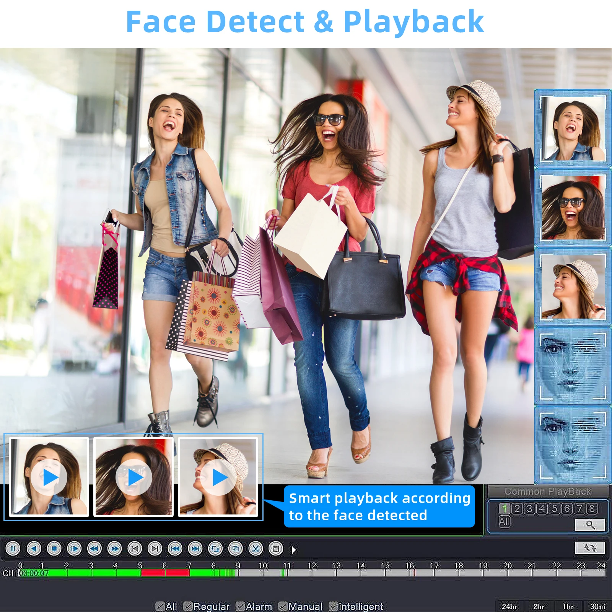Screen dimensions: 612x612
Task: Open the Common PlayBack mode header
Action: pyautogui.click(x=548, y=491)
